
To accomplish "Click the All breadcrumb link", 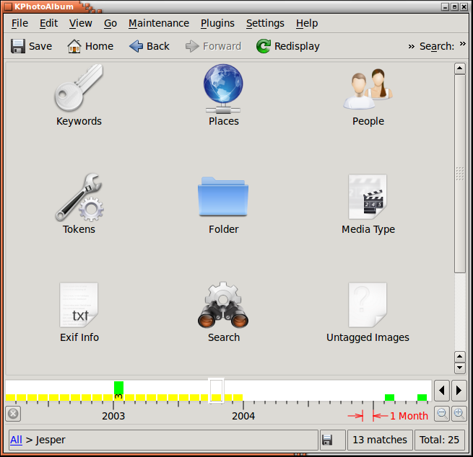I will coord(16,439).
